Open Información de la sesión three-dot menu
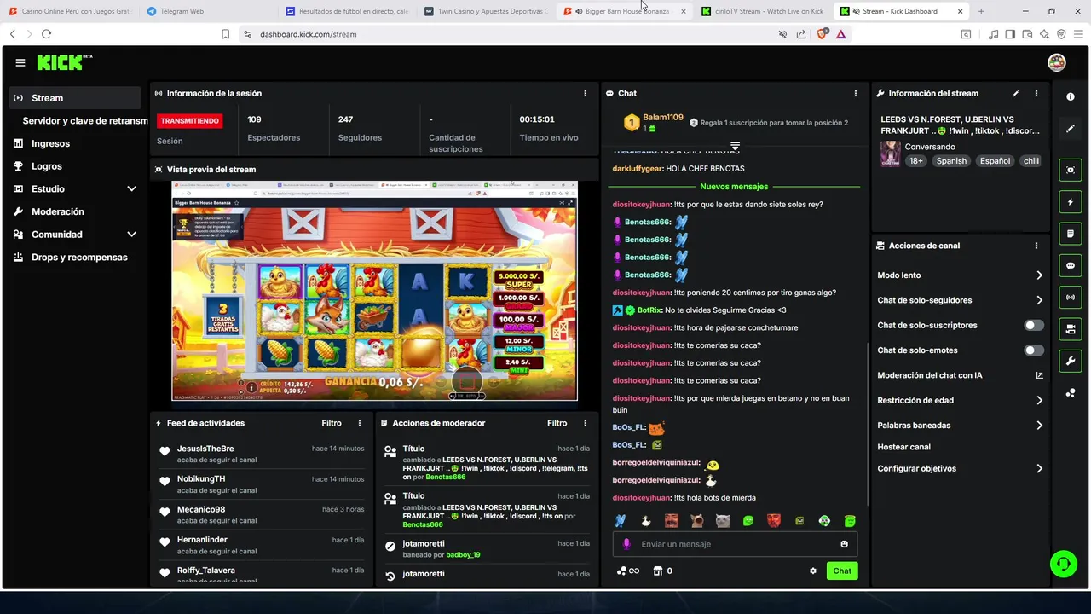Image resolution: width=1091 pixels, height=614 pixels. (585, 93)
